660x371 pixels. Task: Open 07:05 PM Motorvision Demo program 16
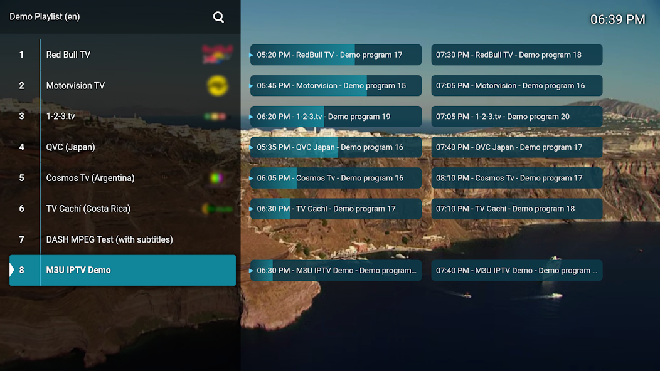[516, 86]
